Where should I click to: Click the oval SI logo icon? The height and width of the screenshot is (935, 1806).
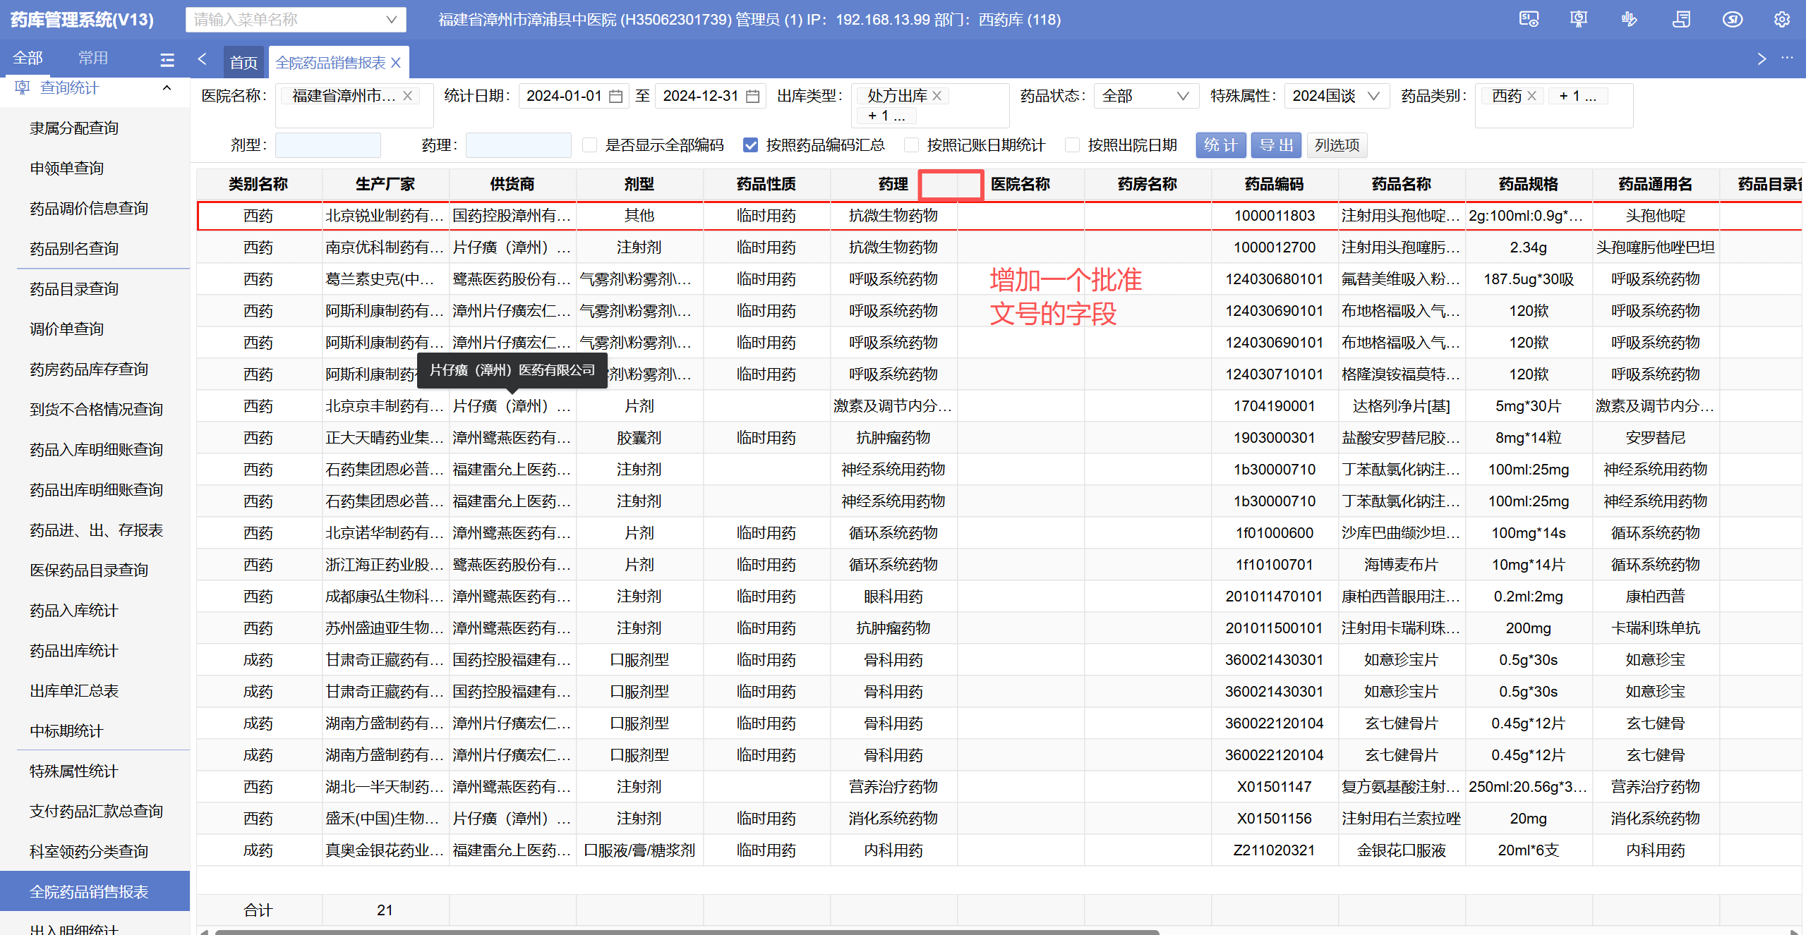point(1732,19)
